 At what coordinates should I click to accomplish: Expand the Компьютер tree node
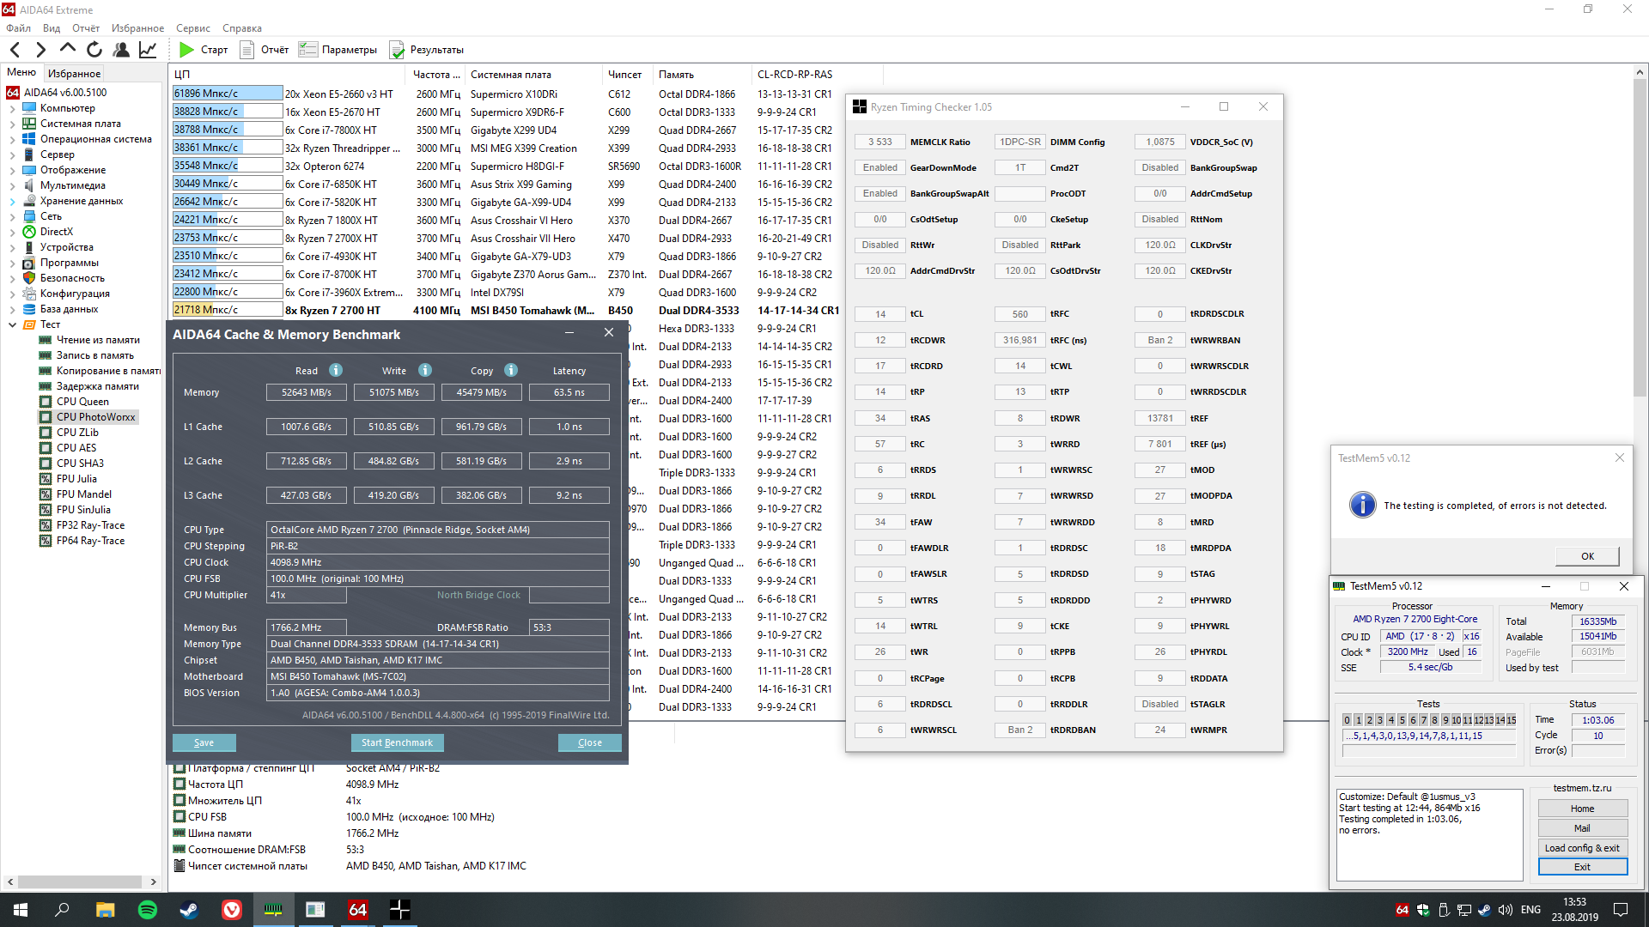[12, 109]
